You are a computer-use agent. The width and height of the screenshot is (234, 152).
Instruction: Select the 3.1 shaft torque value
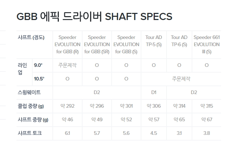(179, 133)
